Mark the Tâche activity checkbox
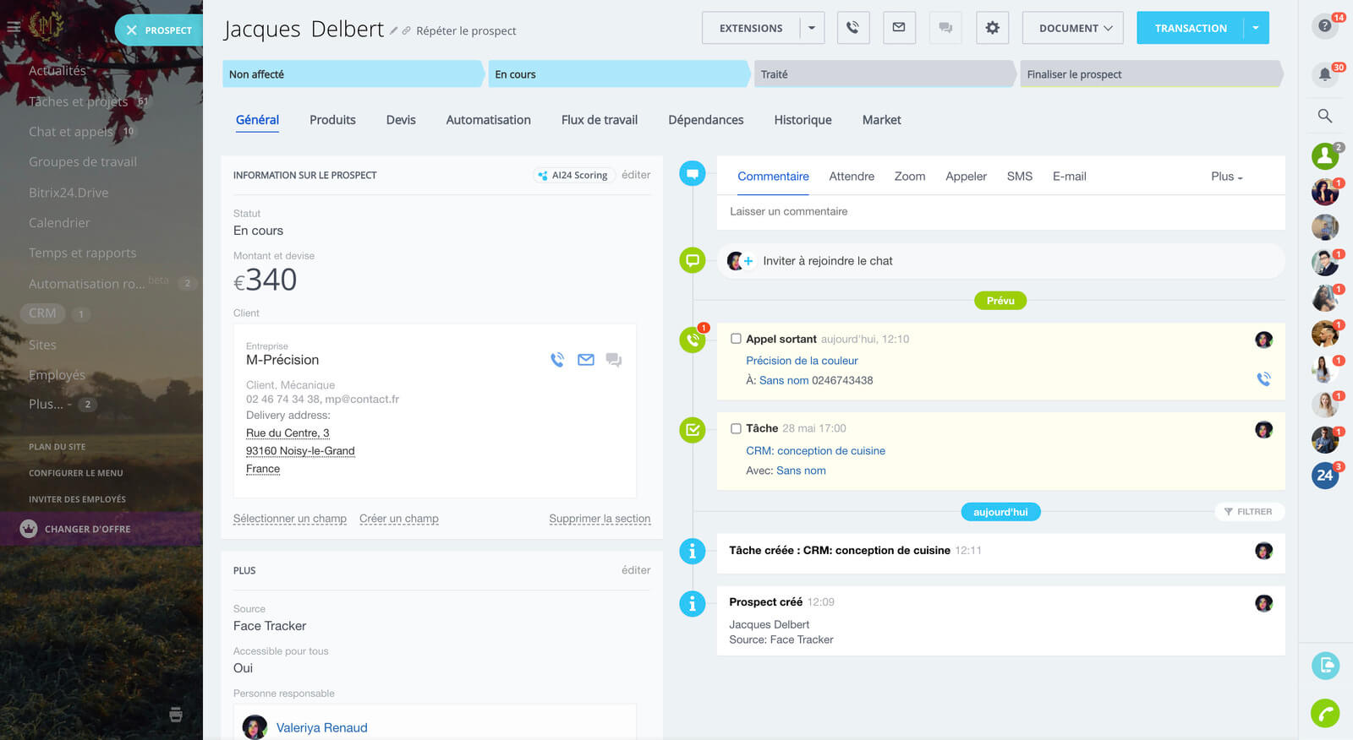This screenshot has height=740, width=1353. (x=736, y=428)
